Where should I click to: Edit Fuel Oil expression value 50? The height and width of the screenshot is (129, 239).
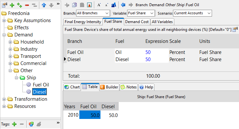click(x=148, y=52)
